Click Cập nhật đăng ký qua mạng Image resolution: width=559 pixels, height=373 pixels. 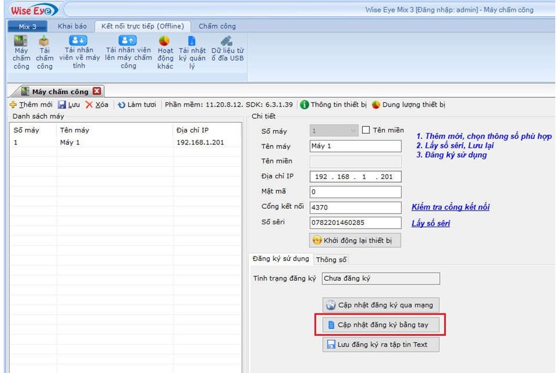tap(381, 305)
